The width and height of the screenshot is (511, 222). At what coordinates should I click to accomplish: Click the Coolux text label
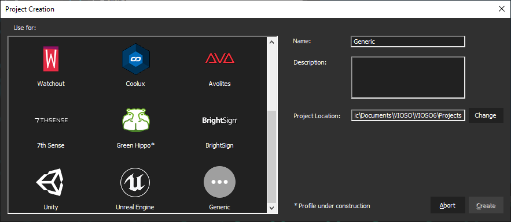(135, 84)
